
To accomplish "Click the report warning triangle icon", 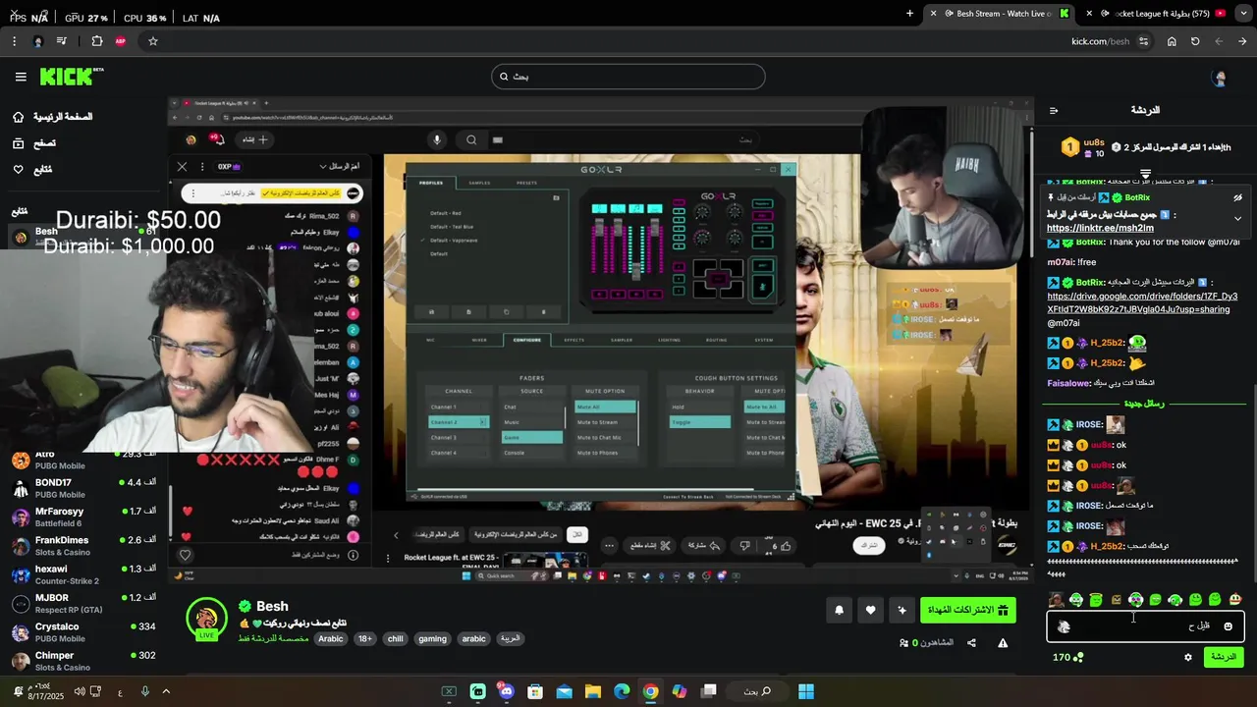I will 1003,643.
